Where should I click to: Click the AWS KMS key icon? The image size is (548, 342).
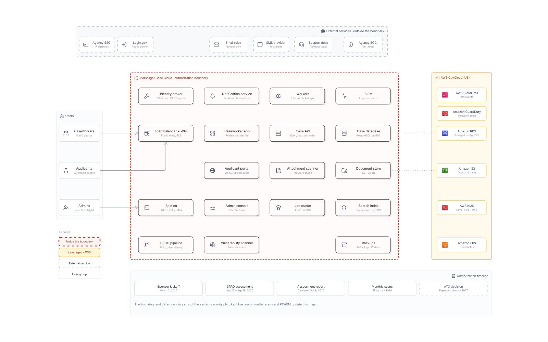coord(445,208)
